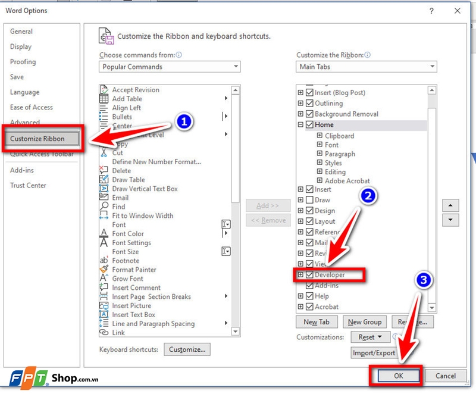
Task: Click the Font Settings icon
Action: 104,243
